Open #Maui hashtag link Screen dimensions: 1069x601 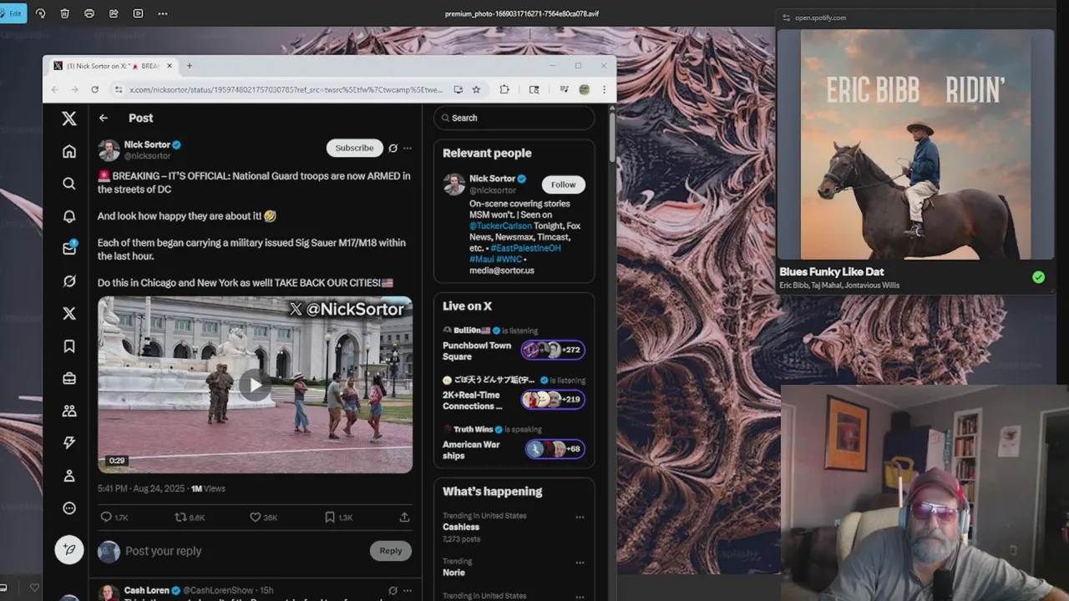pos(484,260)
